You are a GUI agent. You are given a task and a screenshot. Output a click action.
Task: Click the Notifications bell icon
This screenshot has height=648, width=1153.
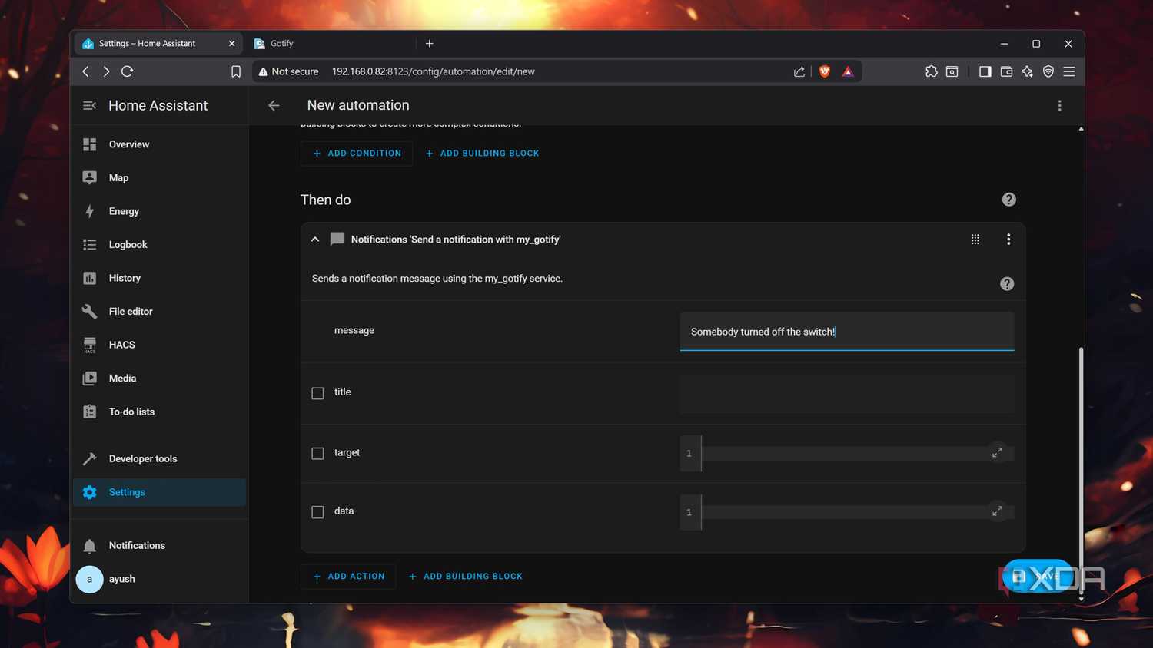pyautogui.click(x=90, y=545)
